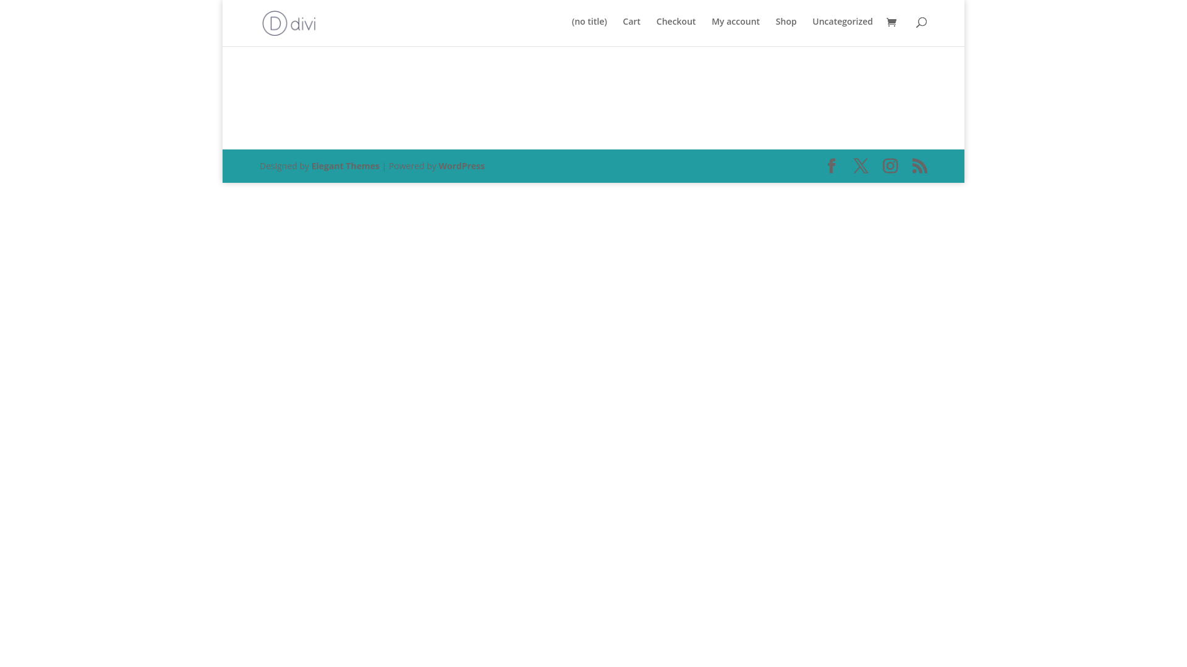Follow the Elegant Themes link
Screen dimensions: 1187x667
pyautogui.click(x=345, y=166)
